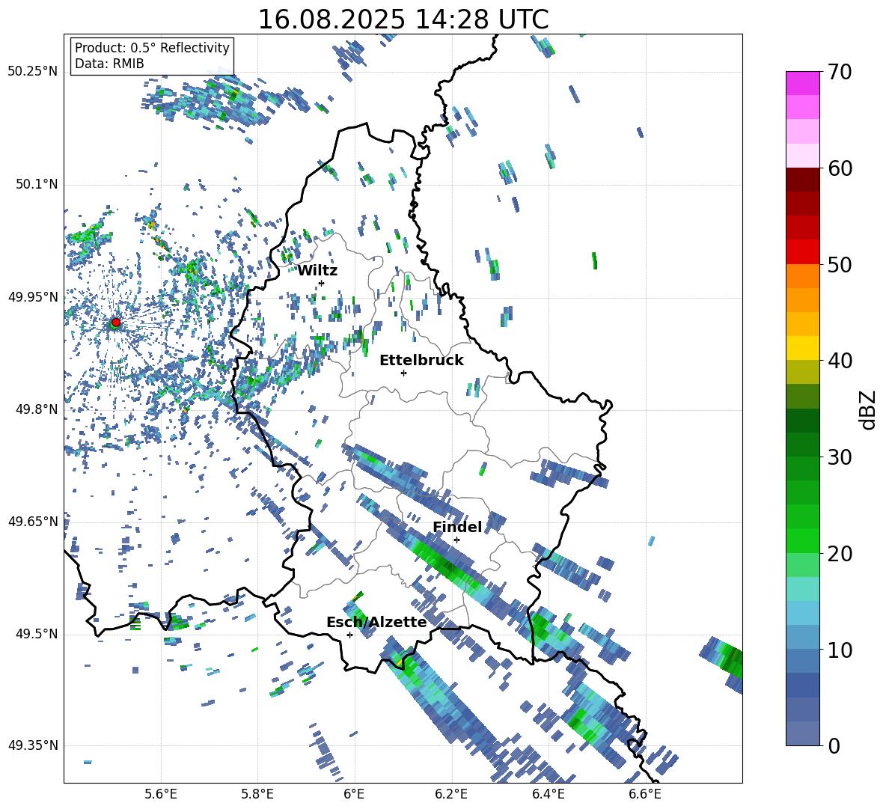
Task: Click the Ettelbruck station cross marker
Action: pyautogui.click(x=403, y=373)
